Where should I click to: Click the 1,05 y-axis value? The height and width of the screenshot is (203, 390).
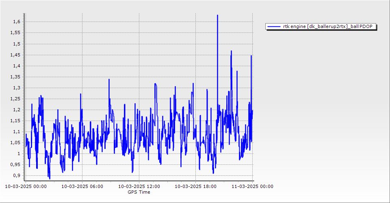point(15,143)
